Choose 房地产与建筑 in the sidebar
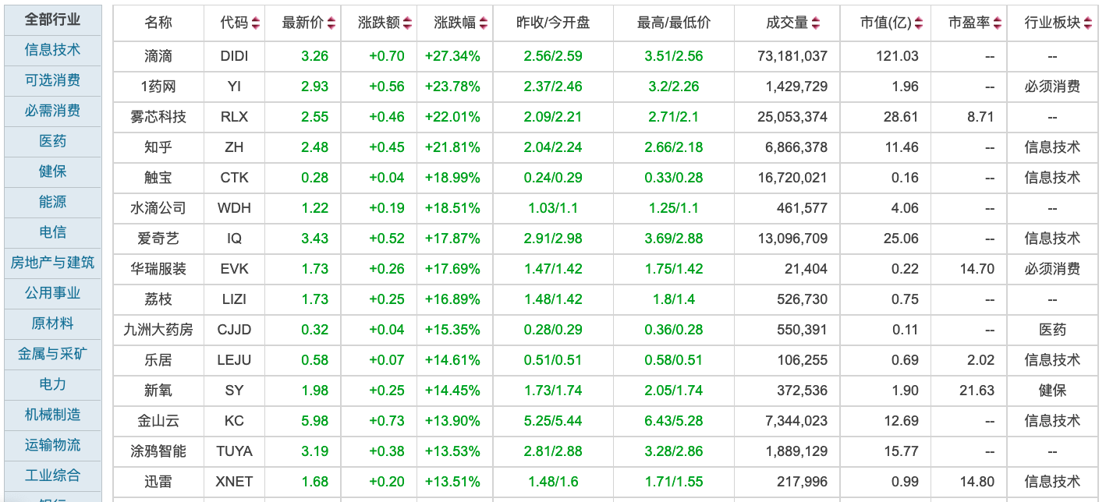 click(x=52, y=263)
